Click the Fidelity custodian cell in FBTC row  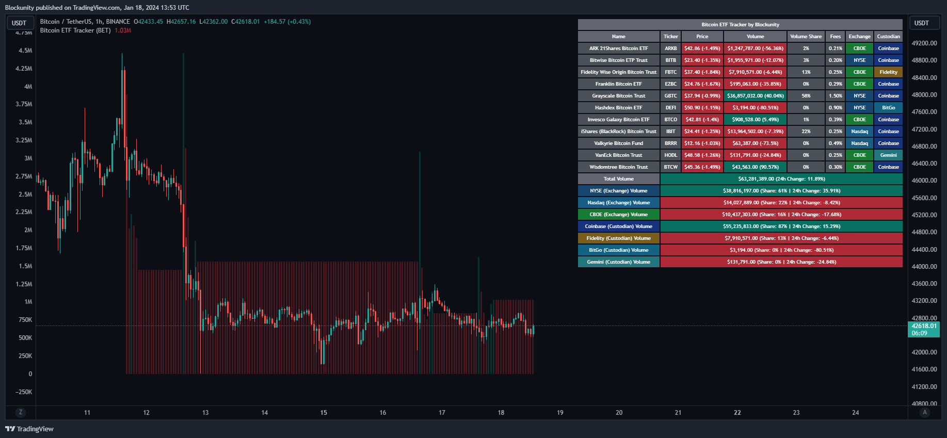(889, 72)
